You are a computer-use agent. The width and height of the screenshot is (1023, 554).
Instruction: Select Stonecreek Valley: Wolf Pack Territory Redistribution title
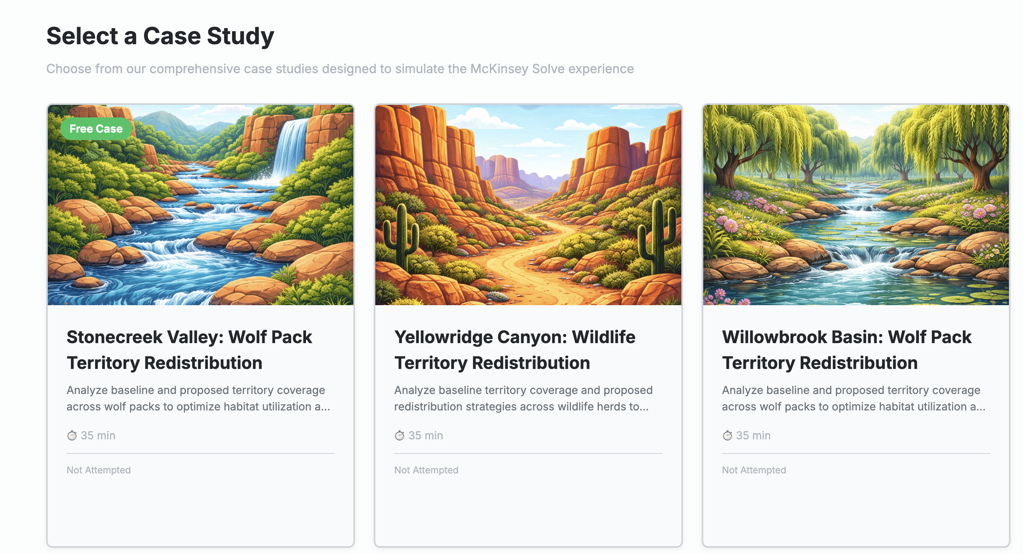click(x=189, y=349)
